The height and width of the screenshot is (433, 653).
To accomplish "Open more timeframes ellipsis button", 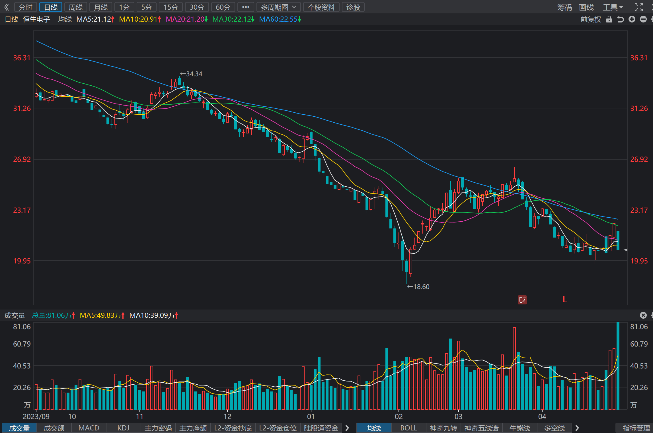I will pos(246,7).
